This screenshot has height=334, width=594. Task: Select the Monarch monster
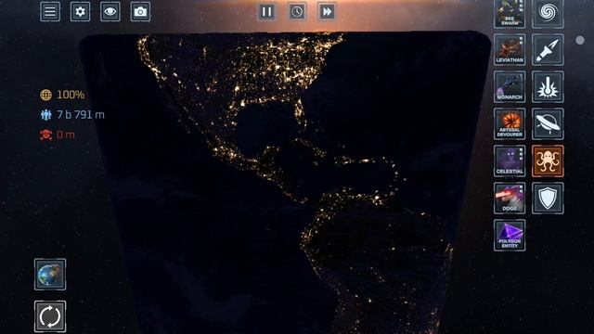point(510,86)
